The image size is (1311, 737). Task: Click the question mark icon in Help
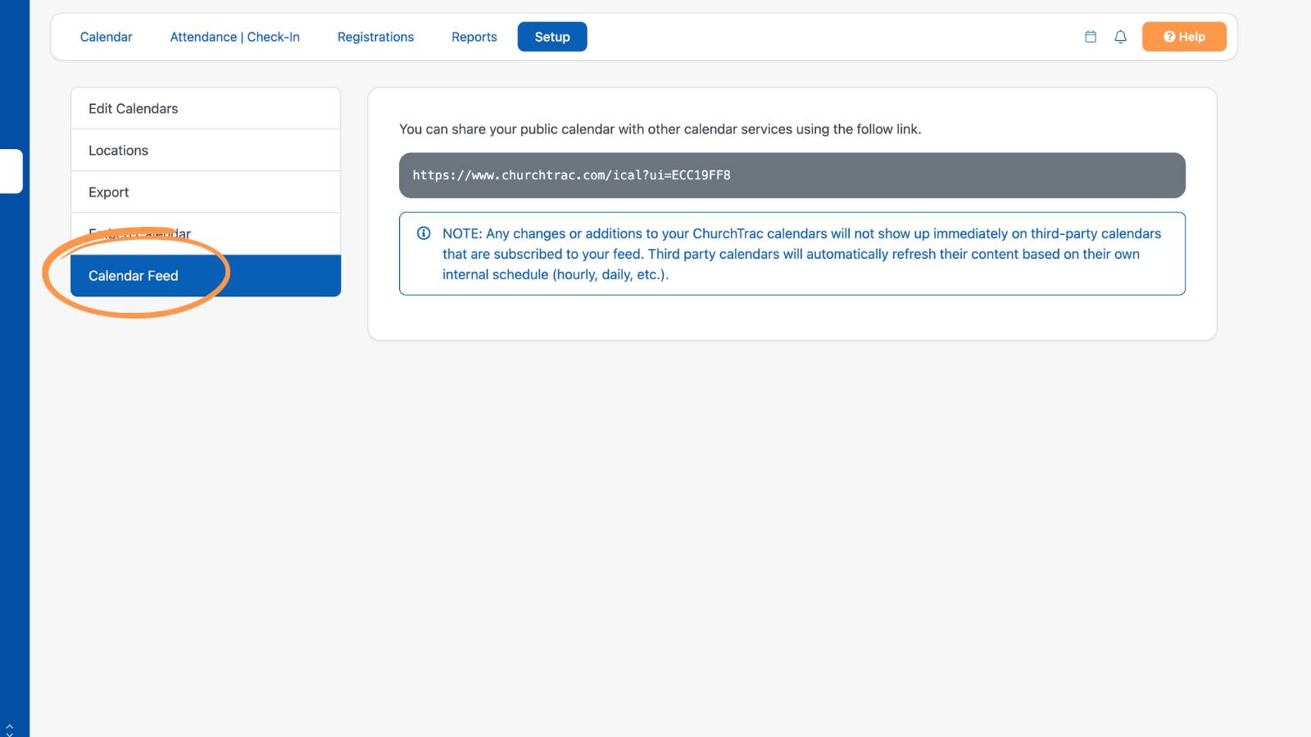pos(1169,37)
